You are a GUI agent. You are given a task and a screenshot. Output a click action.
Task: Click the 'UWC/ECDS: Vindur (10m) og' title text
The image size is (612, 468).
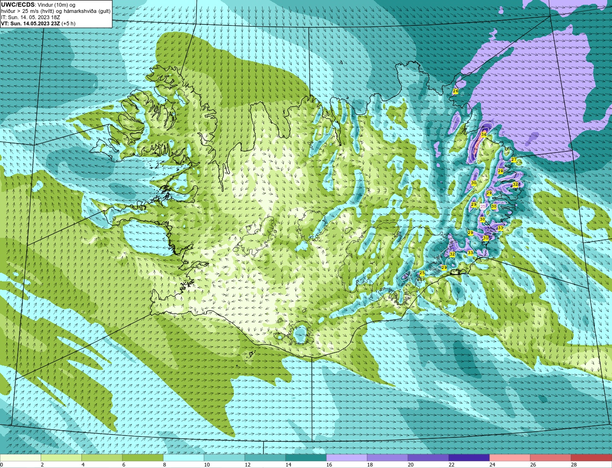click(x=38, y=5)
